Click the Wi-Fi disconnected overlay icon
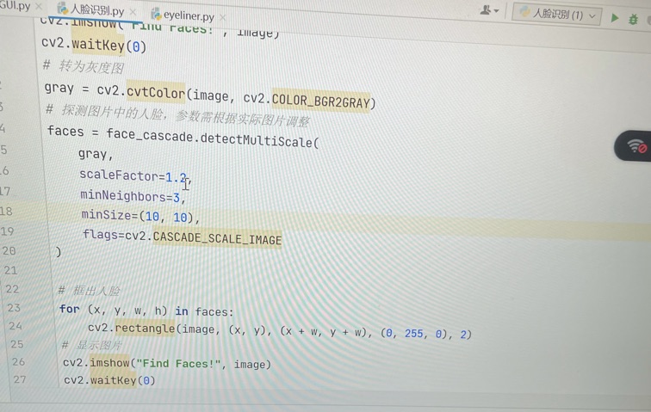The image size is (651, 412). pyautogui.click(x=636, y=146)
